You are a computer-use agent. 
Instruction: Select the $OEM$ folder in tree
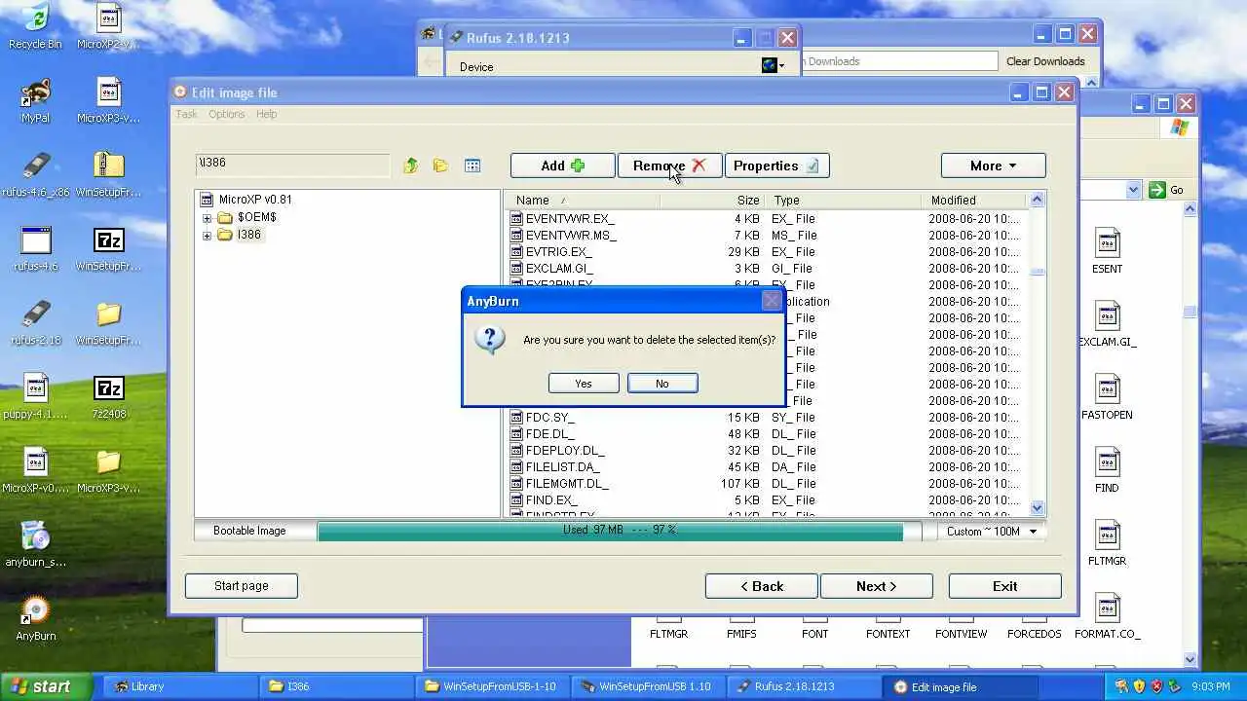pos(257,217)
